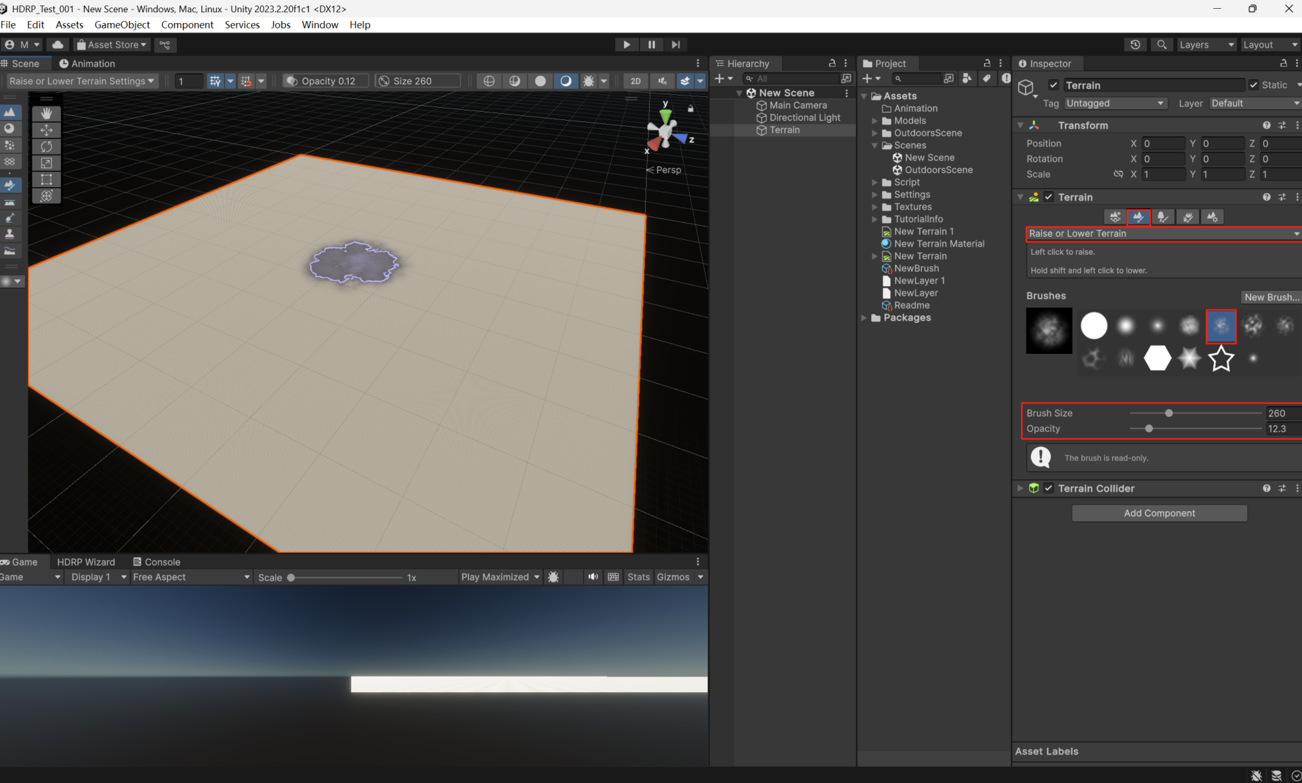The width and height of the screenshot is (1302, 783).
Task: Select Paint Terrain tool in Inspector
Action: point(1139,217)
